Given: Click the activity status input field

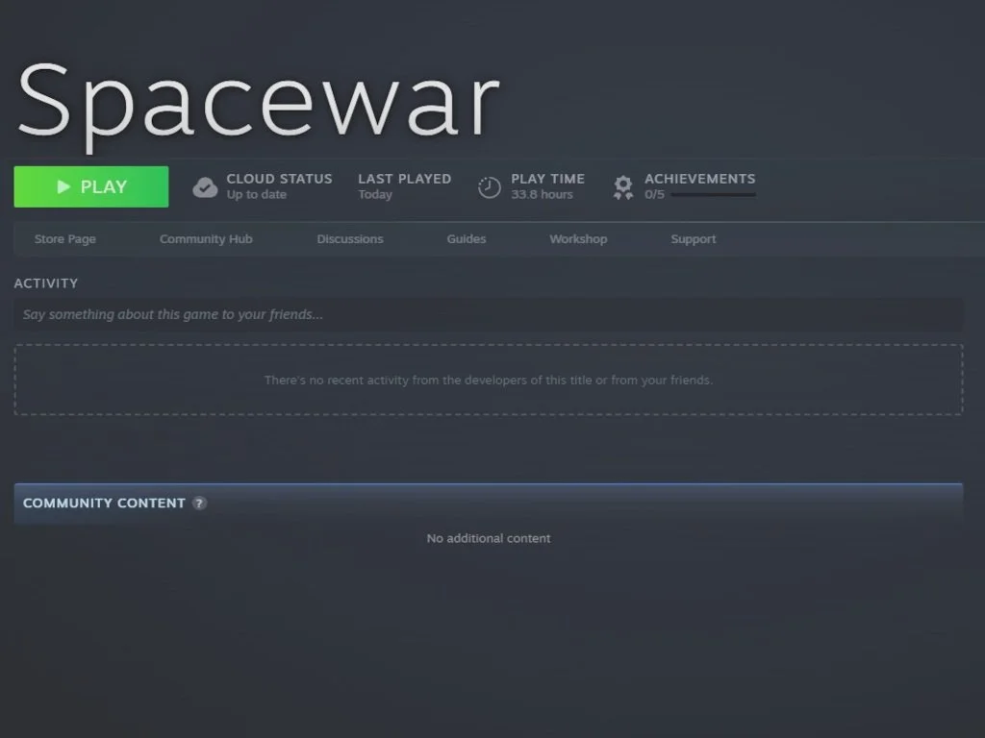Looking at the screenshot, I should click(488, 314).
